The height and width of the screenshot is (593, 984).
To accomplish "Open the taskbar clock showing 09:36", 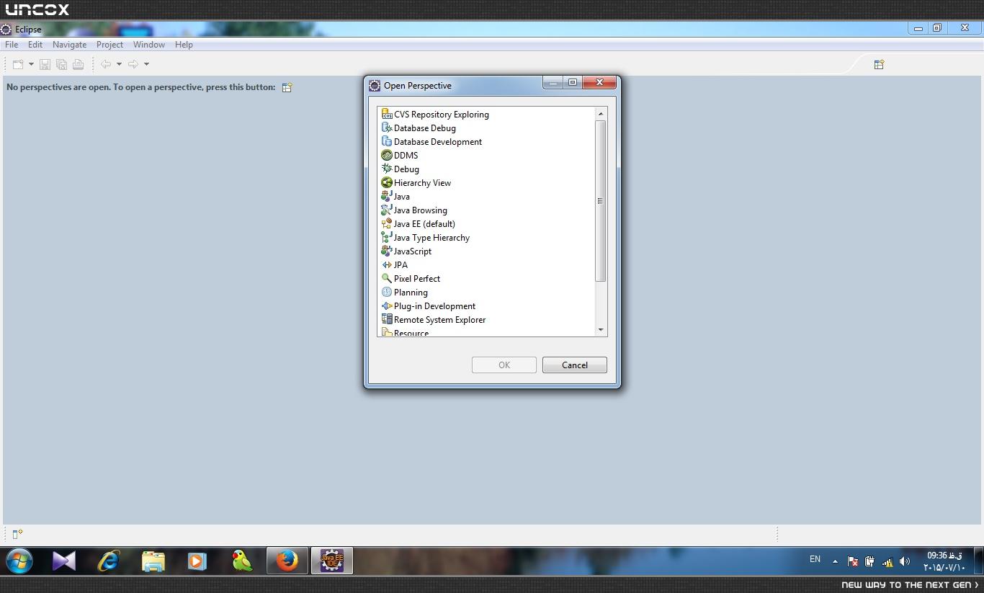I will tap(944, 561).
